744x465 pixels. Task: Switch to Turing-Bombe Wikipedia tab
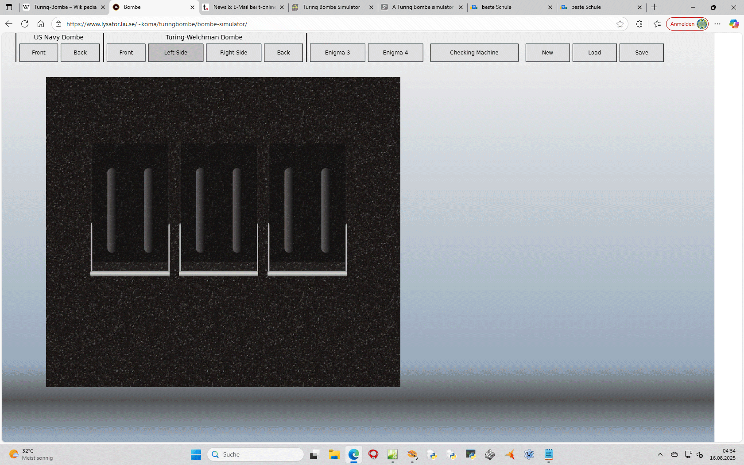coord(65,7)
